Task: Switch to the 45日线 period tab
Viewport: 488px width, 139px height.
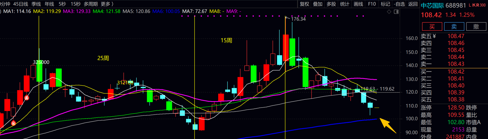Action: pos(21,4)
